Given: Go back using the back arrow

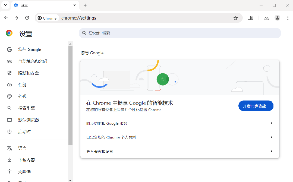Looking at the screenshot, I should 6,18.
